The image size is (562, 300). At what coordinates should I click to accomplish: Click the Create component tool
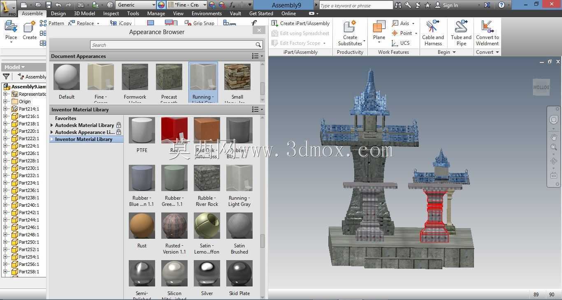[30, 31]
